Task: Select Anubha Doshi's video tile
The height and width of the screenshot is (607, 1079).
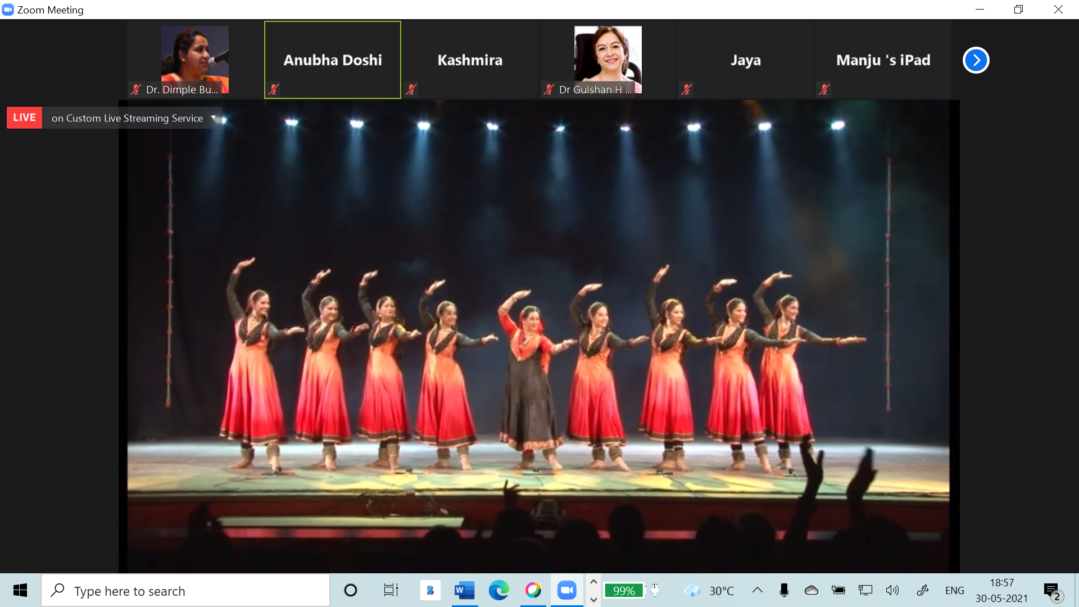Action: (332, 60)
